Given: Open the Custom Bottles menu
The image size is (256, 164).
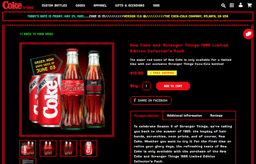Looking at the screenshot, I should [54, 6].
